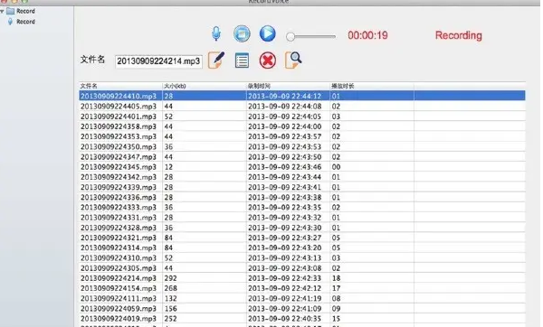Select file 20130909224342.mp3
Screen dimensions: 543x327
coord(119,177)
